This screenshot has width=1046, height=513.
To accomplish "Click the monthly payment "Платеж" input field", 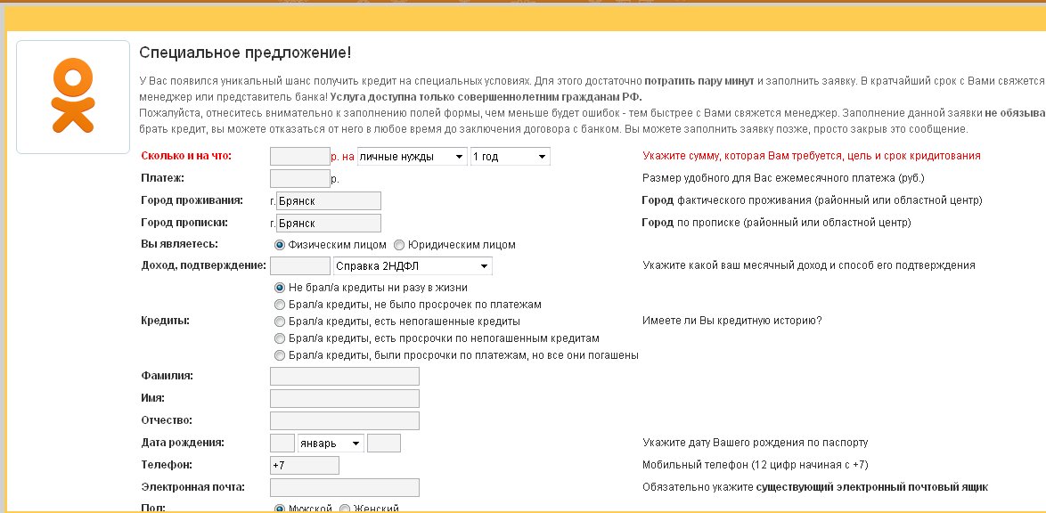I will pyautogui.click(x=300, y=178).
